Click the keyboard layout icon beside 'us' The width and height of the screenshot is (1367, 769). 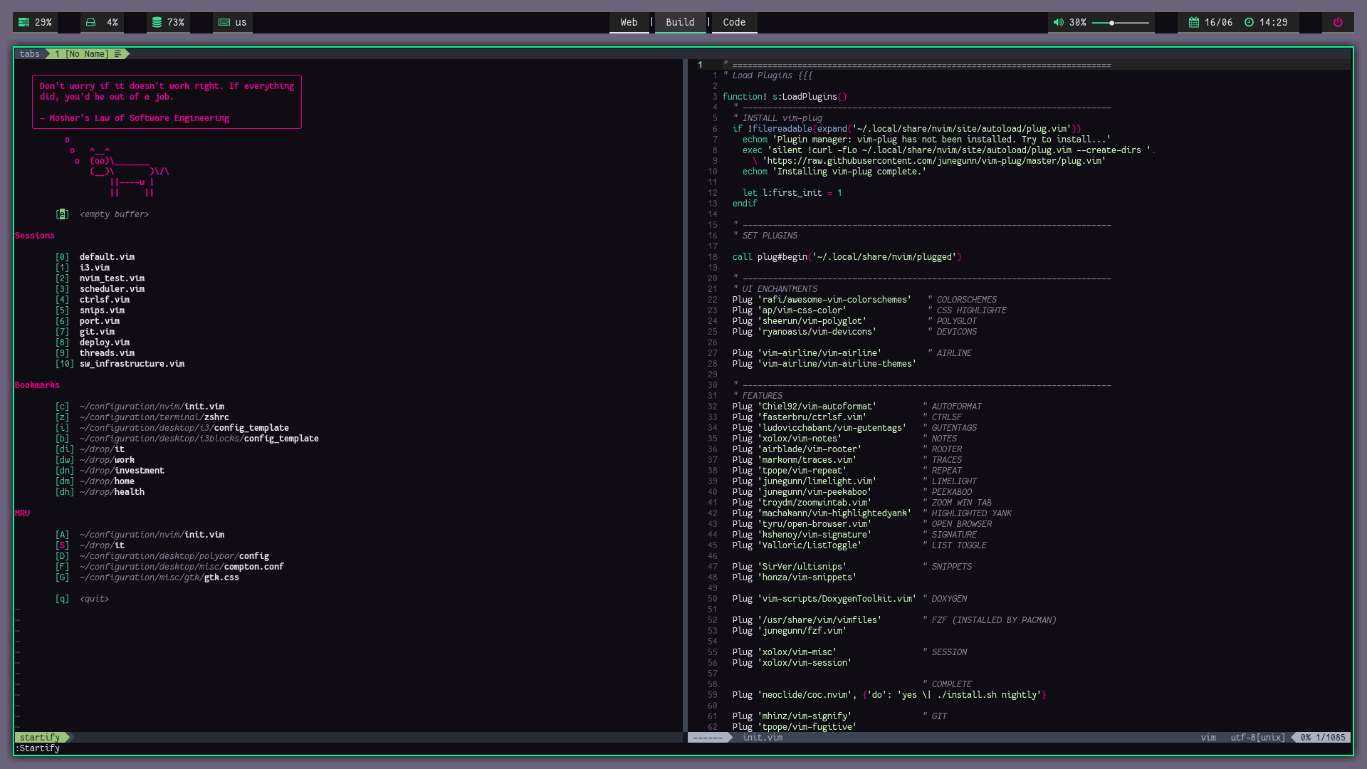pos(224,22)
